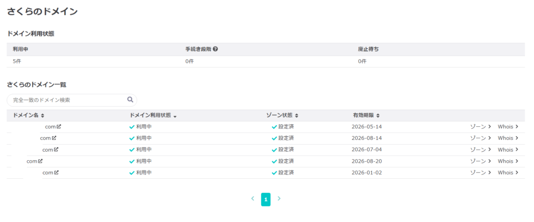This screenshot has width=534, height=222.
Task: Open external link icon for the 2026-07-04 domain
Action: 56,149
